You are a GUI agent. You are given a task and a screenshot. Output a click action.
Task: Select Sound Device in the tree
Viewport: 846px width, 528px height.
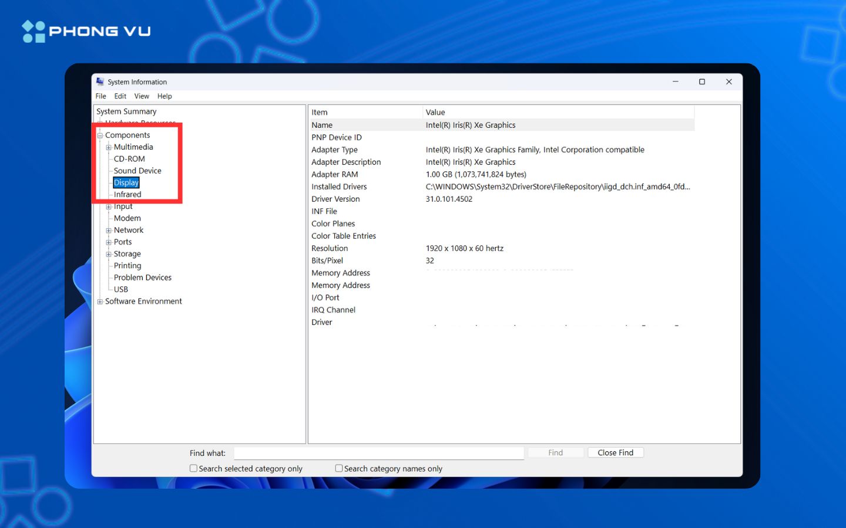click(x=137, y=171)
